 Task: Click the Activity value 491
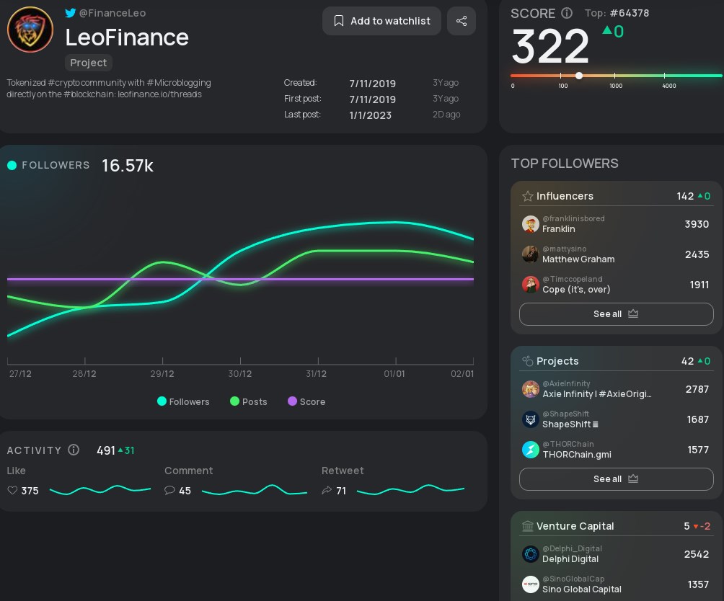coord(106,450)
